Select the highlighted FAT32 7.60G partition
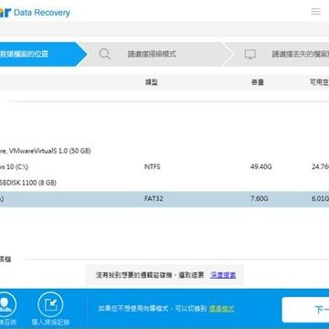Image resolution: width=329 pixels, height=329 pixels. click(164, 199)
